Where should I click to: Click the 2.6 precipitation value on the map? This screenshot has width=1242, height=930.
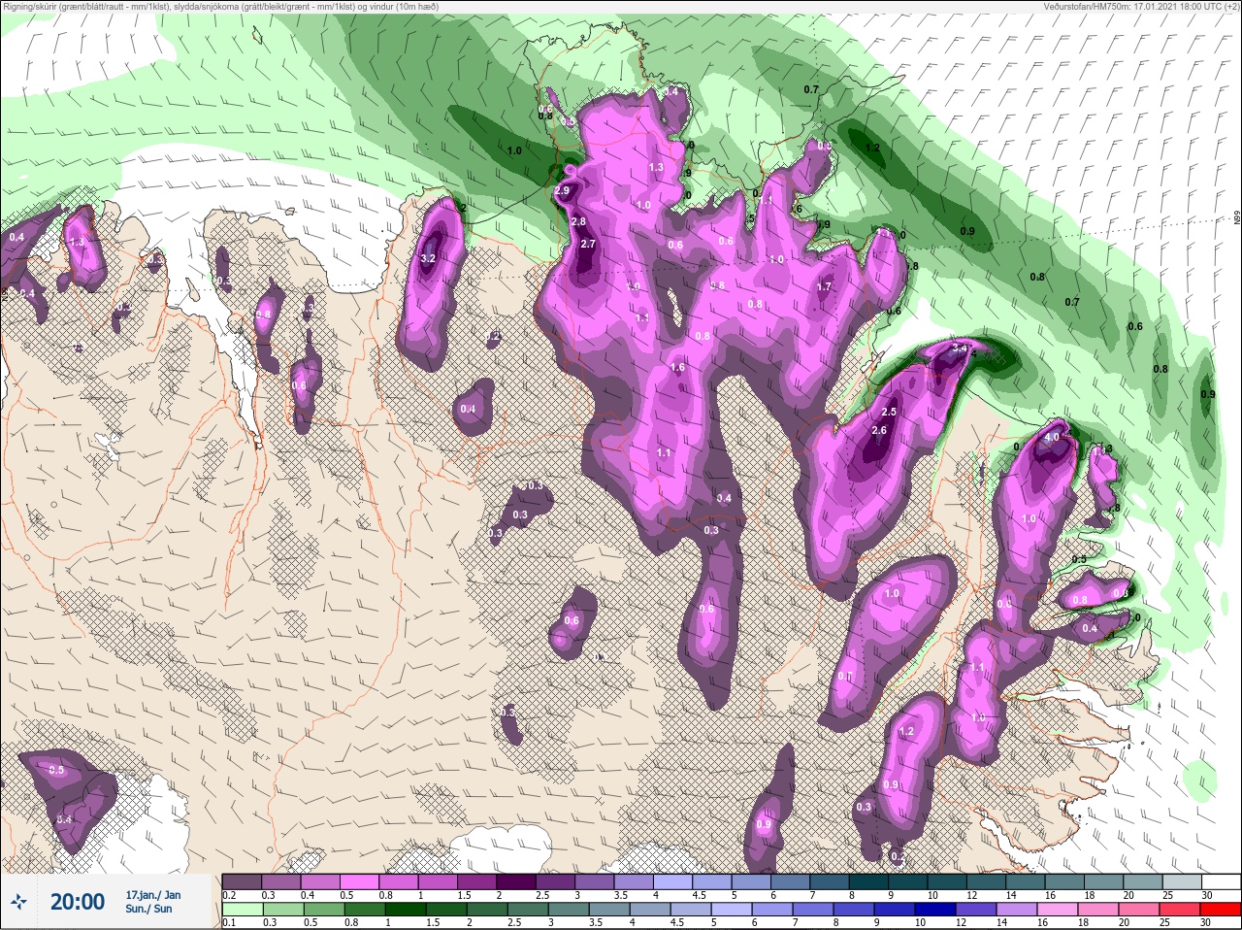click(x=880, y=431)
